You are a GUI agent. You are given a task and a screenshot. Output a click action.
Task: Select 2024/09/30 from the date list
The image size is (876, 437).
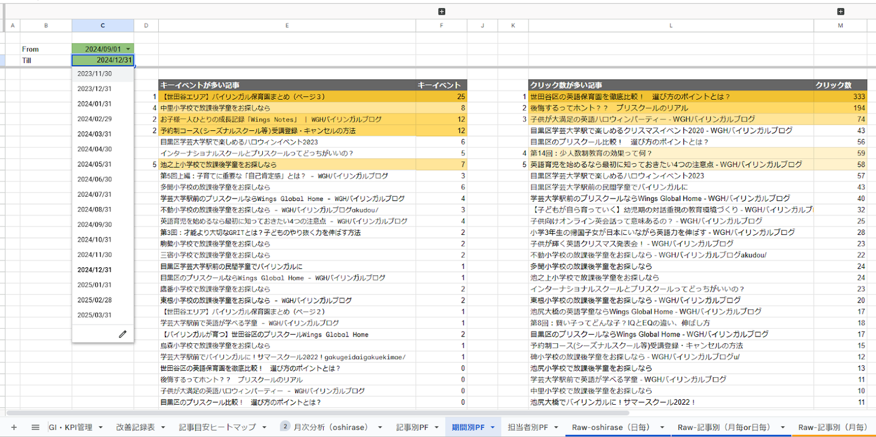click(94, 225)
